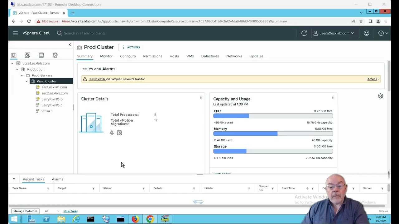Filter the Details column
This screenshot has width=399, height=224.
[x=194, y=189]
